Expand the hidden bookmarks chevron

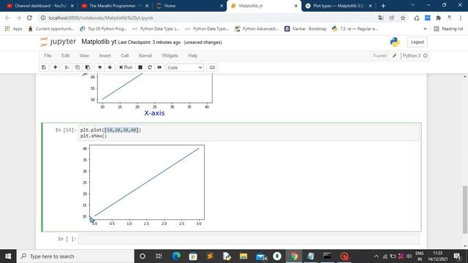tap(425, 28)
